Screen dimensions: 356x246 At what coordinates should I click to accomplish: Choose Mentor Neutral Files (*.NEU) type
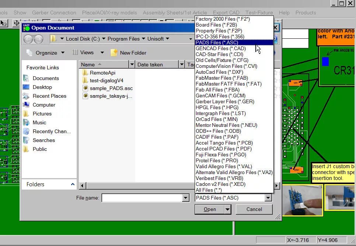click(234, 125)
